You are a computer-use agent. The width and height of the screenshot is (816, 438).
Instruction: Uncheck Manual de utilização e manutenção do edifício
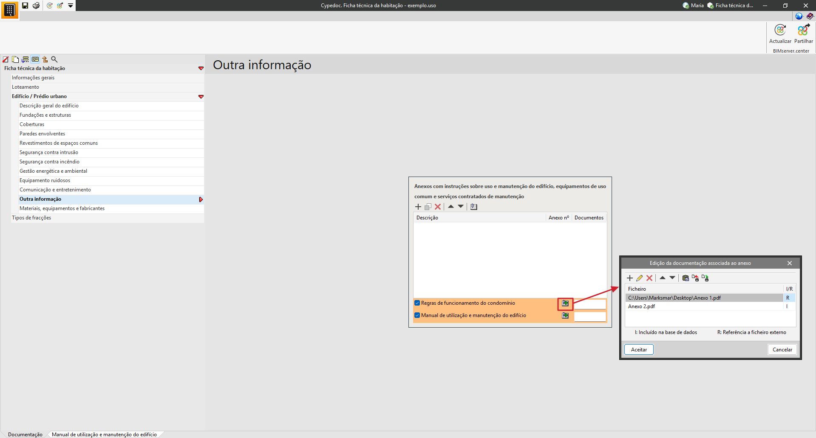point(417,315)
